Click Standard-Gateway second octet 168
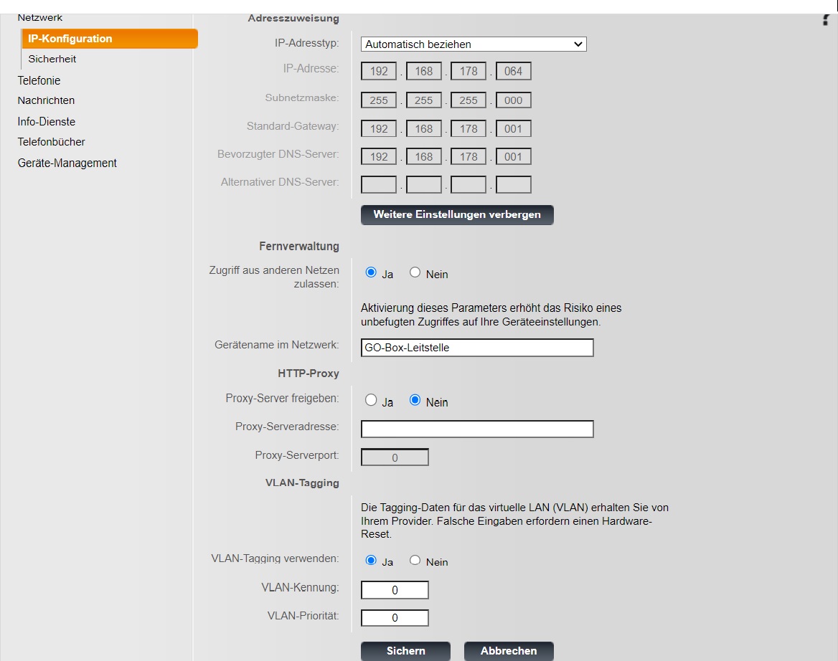838x661 pixels. coord(424,128)
